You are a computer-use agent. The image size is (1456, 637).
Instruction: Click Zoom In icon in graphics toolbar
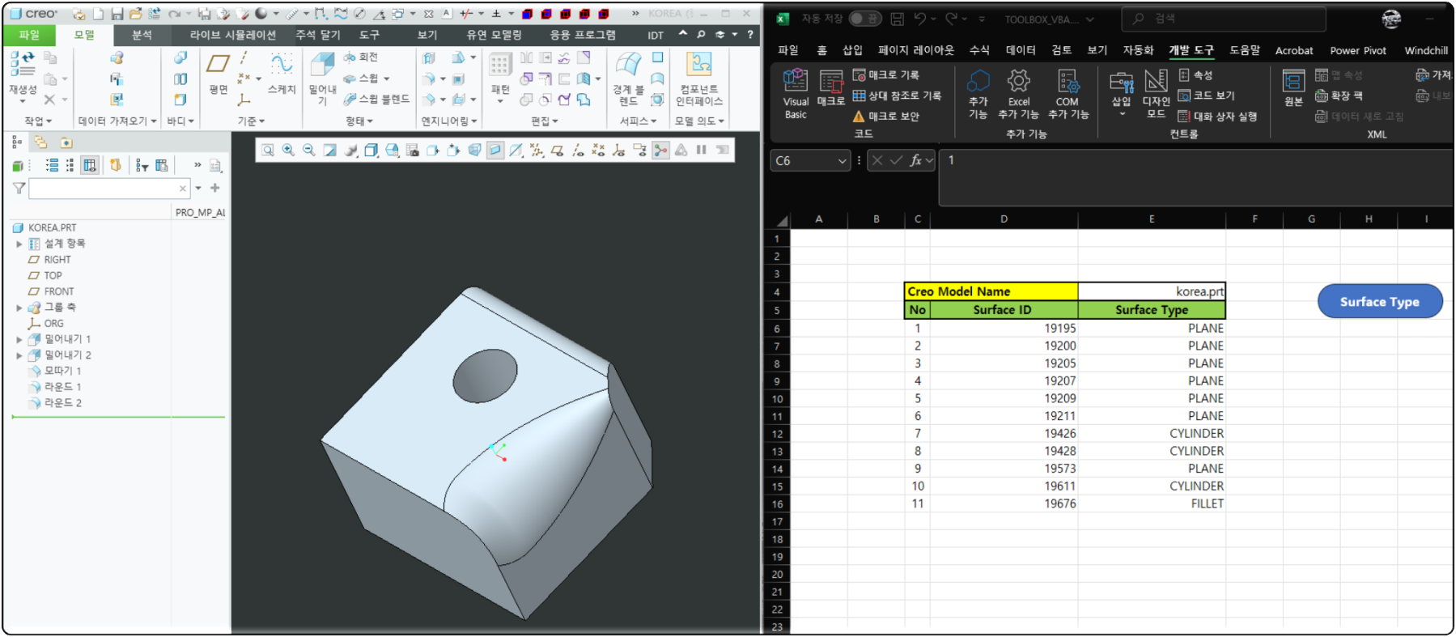(x=288, y=150)
